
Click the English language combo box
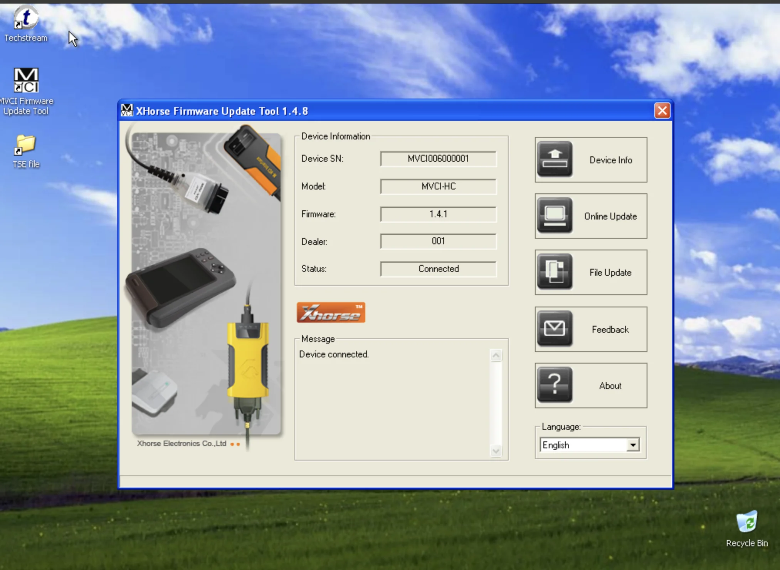coord(584,445)
